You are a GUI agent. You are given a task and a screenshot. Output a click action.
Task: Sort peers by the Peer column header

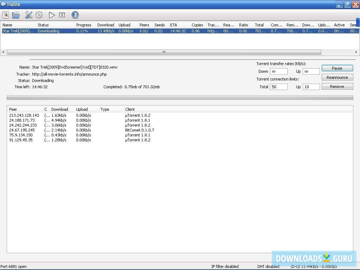click(25, 109)
